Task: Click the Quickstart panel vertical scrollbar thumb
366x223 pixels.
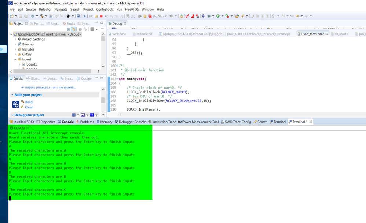Action: [103, 100]
